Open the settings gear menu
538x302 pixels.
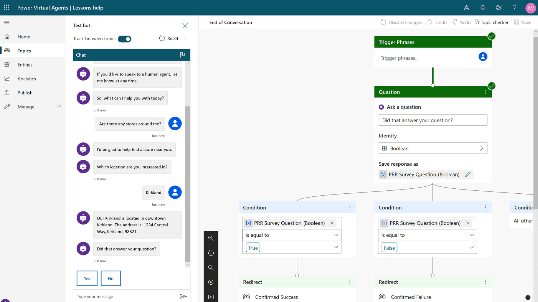click(x=499, y=8)
